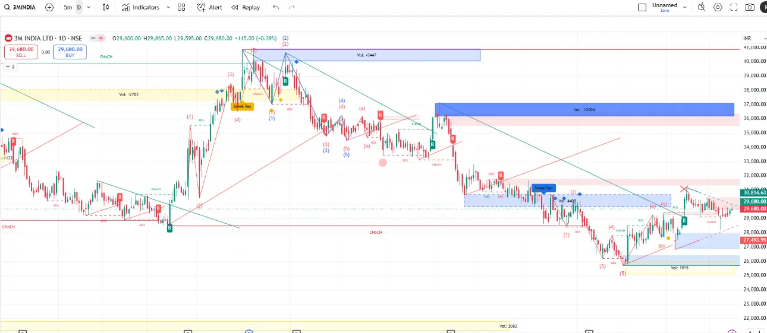
Task: Open chart settings hexagon icon
Action: click(x=718, y=7)
